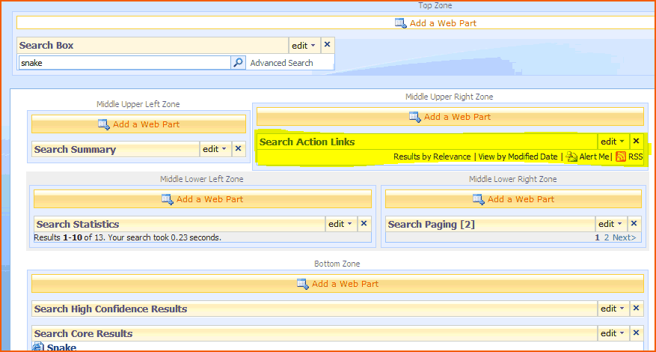The width and height of the screenshot is (656, 352).
Task: Select View by Modified Date link
Action: (518, 157)
